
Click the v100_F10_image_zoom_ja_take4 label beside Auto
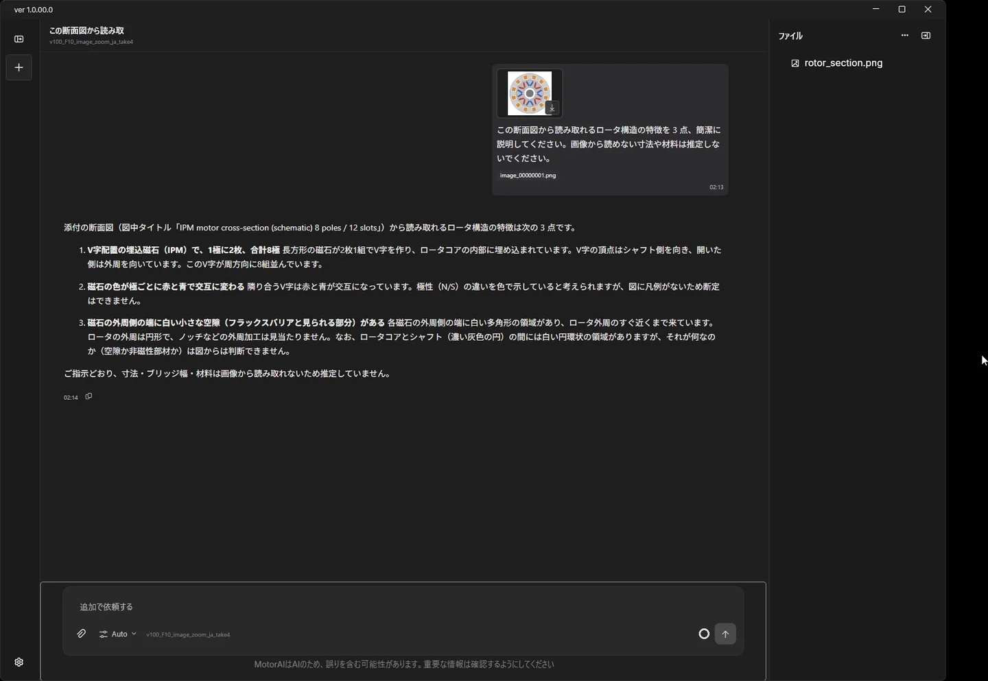coord(188,635)
